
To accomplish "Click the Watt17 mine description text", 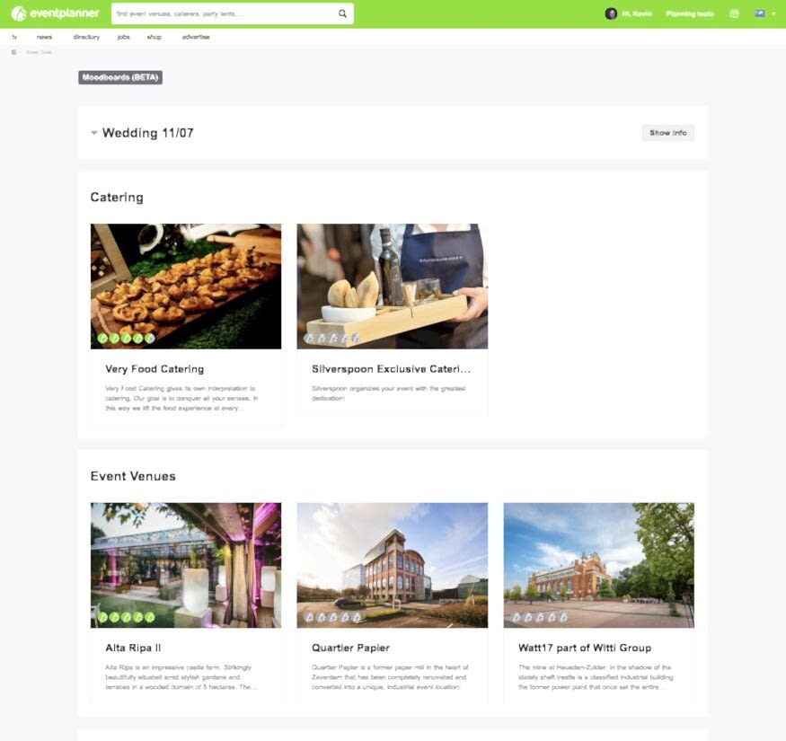I will (x=596, y=677).
